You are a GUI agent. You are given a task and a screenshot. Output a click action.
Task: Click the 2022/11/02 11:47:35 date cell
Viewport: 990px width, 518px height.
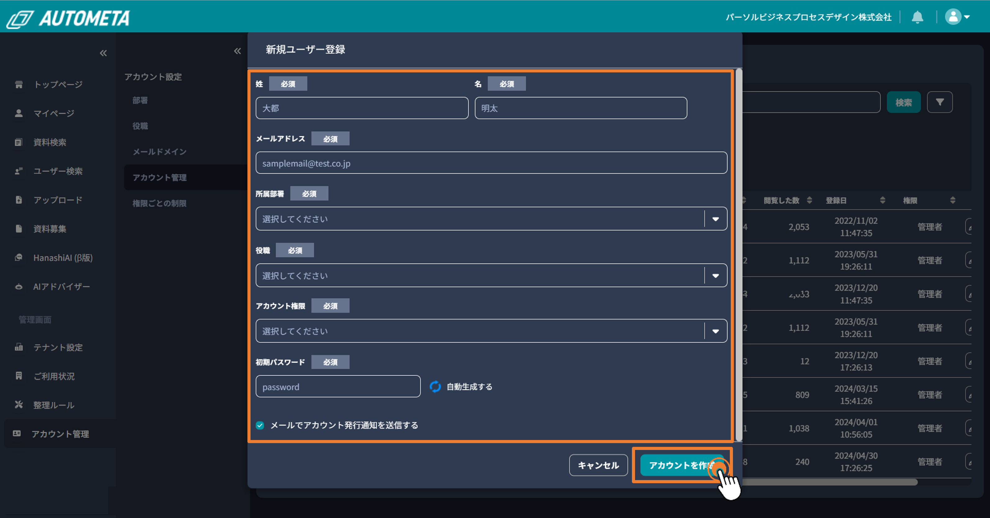[856, 227]
